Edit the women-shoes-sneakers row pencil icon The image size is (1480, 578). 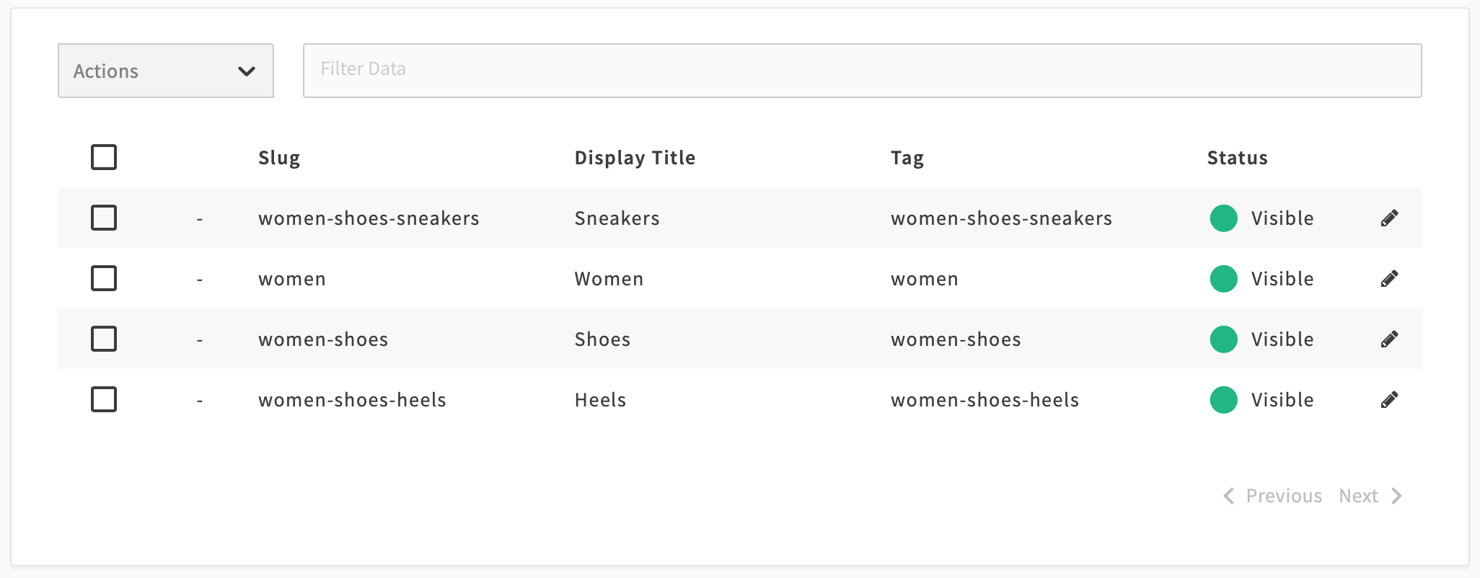[1389, 218]
